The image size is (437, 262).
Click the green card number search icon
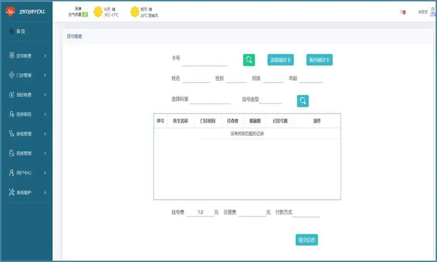point(249,60)
